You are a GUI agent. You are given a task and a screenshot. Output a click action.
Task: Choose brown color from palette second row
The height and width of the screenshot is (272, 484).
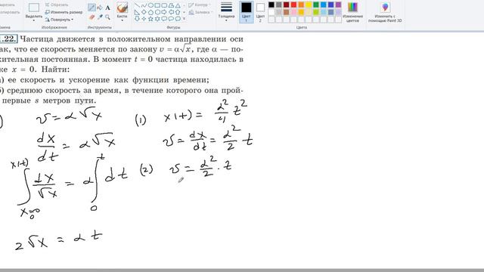click(x=286, y=12)
